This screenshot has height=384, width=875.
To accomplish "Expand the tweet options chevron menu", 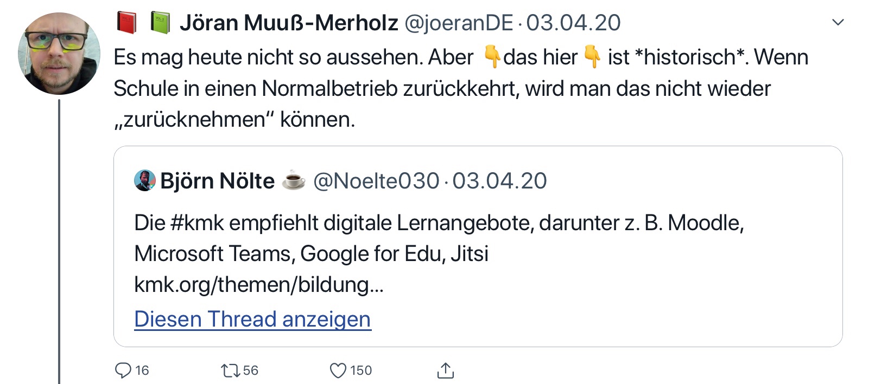I will pyautogui.click(x=838, y=23).
